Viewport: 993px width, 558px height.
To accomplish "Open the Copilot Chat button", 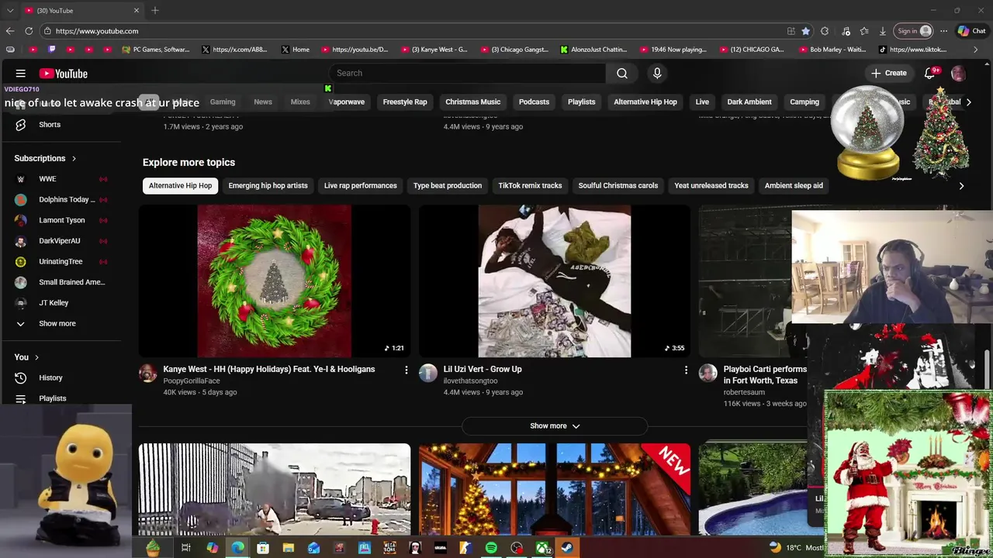I will point(971,31).
